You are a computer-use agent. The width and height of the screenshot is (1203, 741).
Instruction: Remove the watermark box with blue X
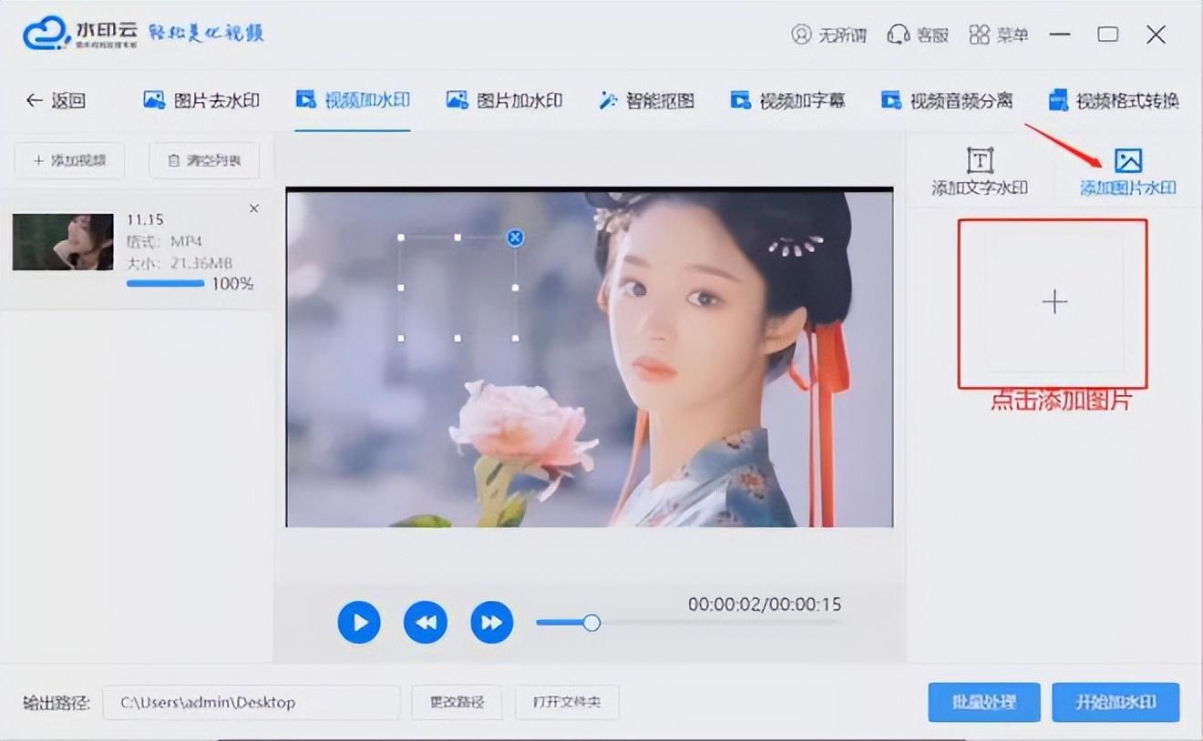pyautogui.click(x=515, y=238)
